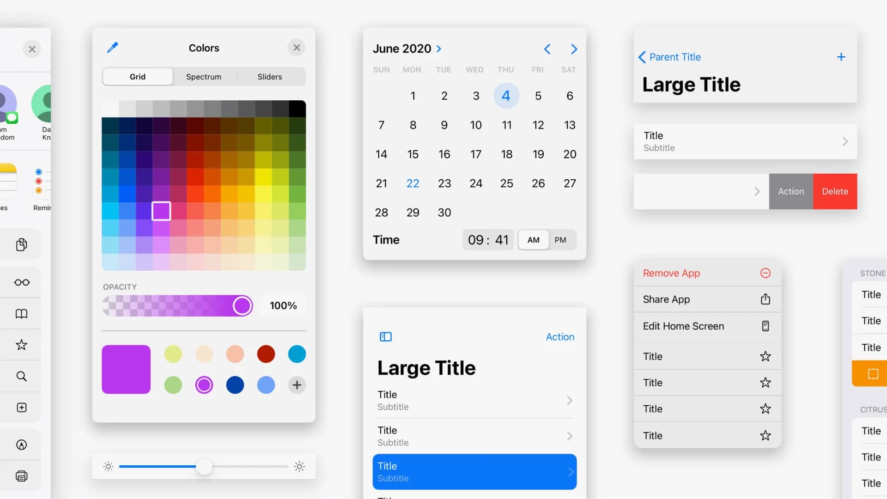Click the add/compose sidebar icon
Image resolution: width=887 pixels, height=499 pixels.
(x=21, y=407)
